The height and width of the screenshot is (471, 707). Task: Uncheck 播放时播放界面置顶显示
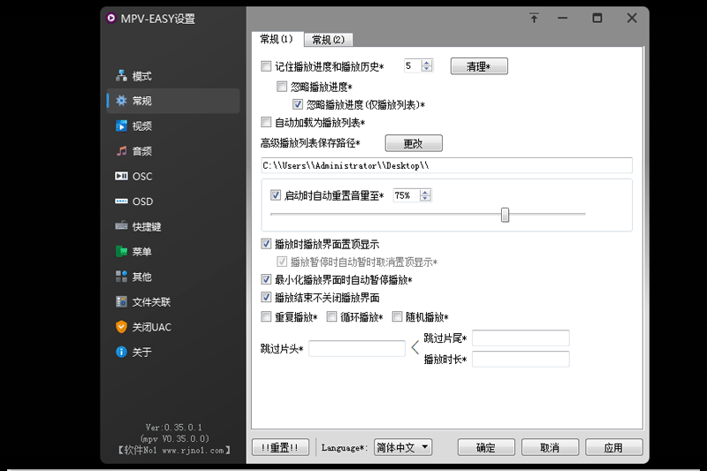click(x=266, y=244)
